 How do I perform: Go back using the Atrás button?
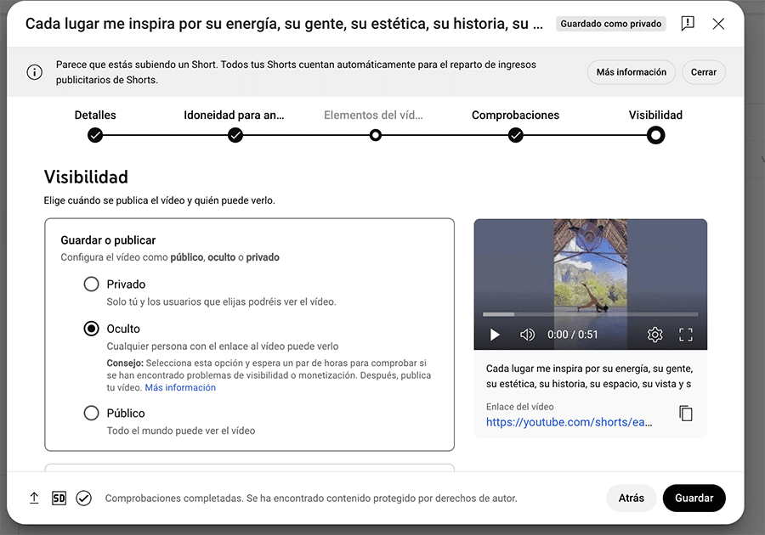click(x=632, y=498)
